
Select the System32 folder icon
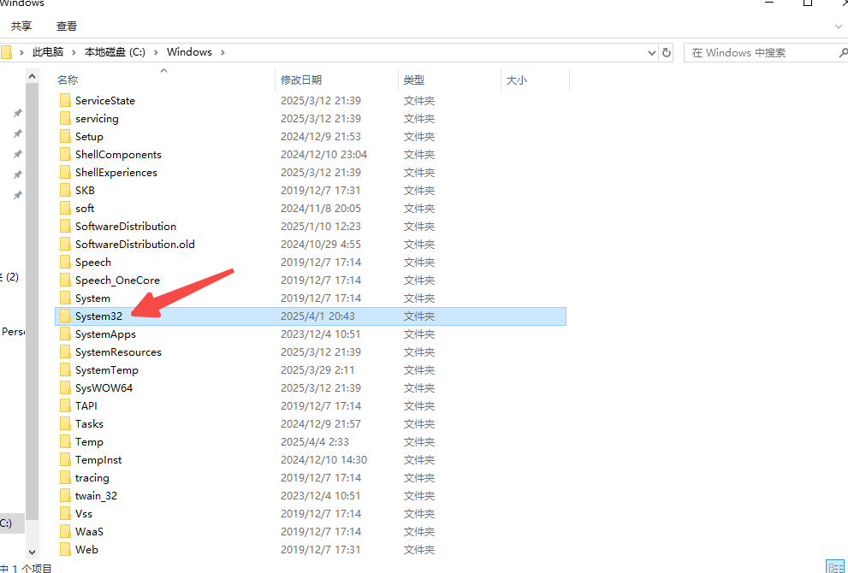tap(65, 316)
